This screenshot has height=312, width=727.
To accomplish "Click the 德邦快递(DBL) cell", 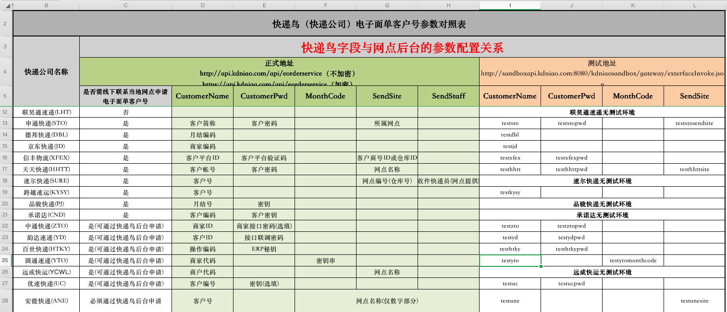I will [x=46, y=135].
